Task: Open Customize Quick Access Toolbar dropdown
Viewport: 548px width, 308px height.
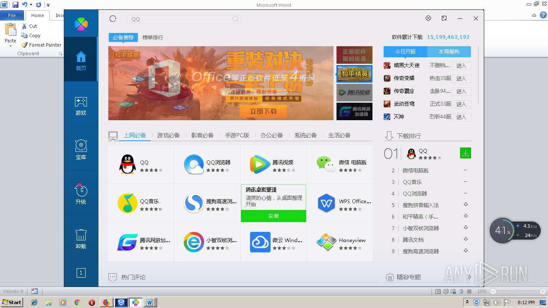Action: (48, 5)
